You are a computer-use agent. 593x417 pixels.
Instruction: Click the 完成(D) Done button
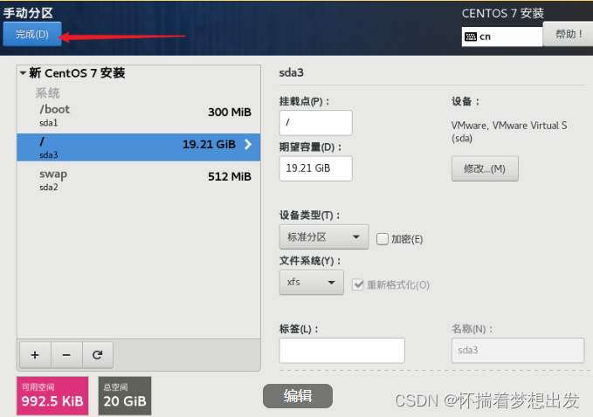[32, 34]
